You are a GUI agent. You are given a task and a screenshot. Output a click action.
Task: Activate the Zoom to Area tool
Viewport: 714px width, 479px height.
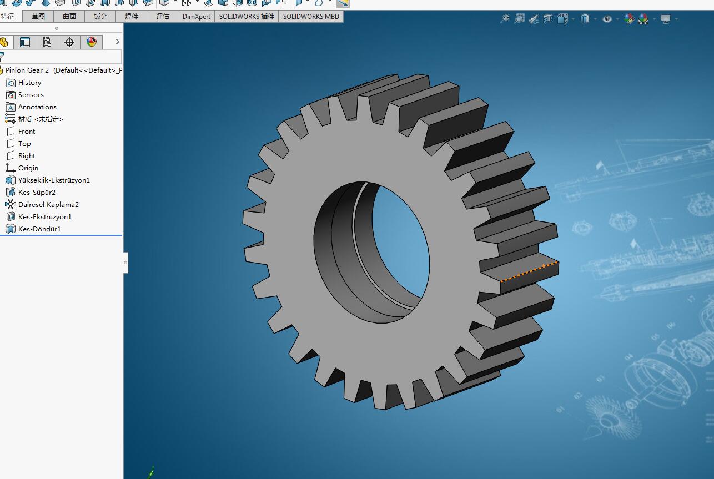point(519,19)
